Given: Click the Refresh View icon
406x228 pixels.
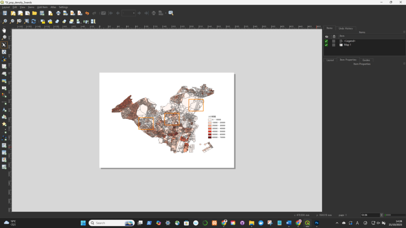Looking at the screenshot, I should coord(34,21).
